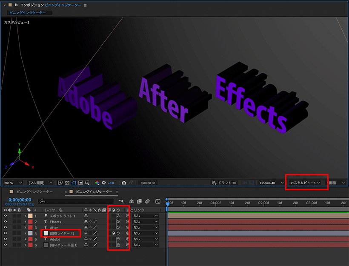
Task: Expand the スポット ライト 1 layer properties
Action: coord(25,216)
